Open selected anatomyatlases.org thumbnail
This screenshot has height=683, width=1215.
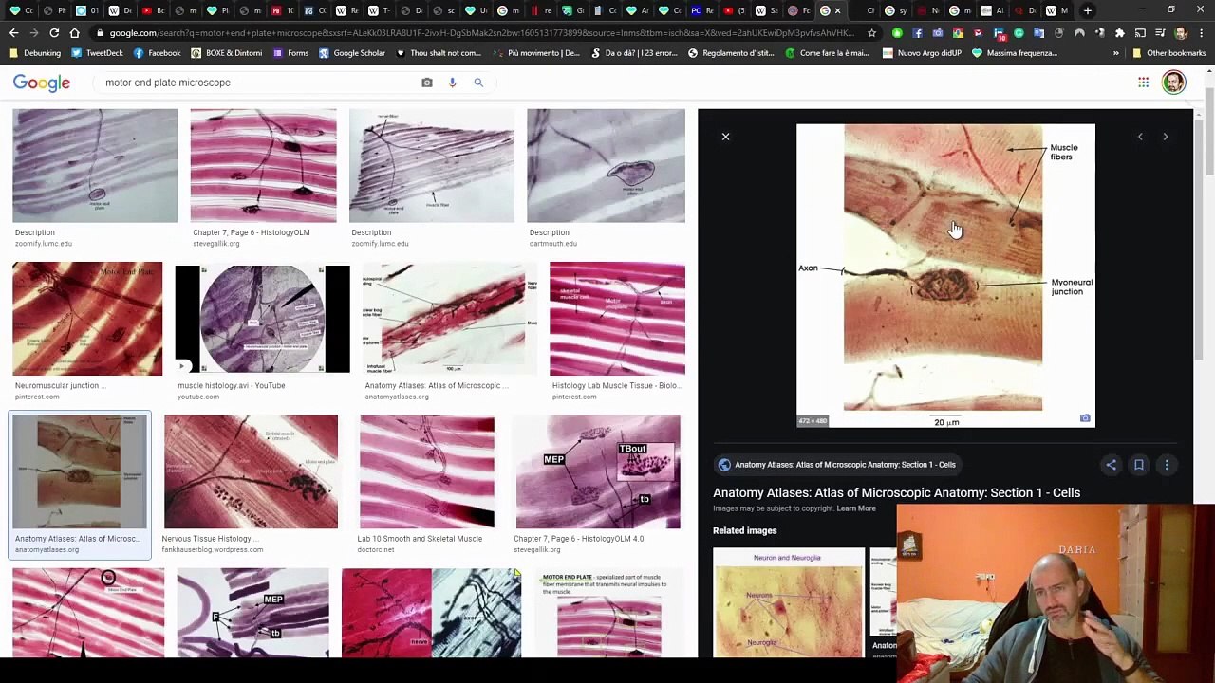(x=80, y=471)
